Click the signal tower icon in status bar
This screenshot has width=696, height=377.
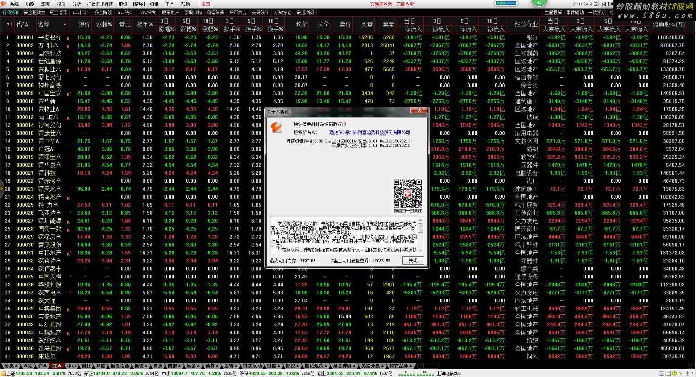(681, 373)
